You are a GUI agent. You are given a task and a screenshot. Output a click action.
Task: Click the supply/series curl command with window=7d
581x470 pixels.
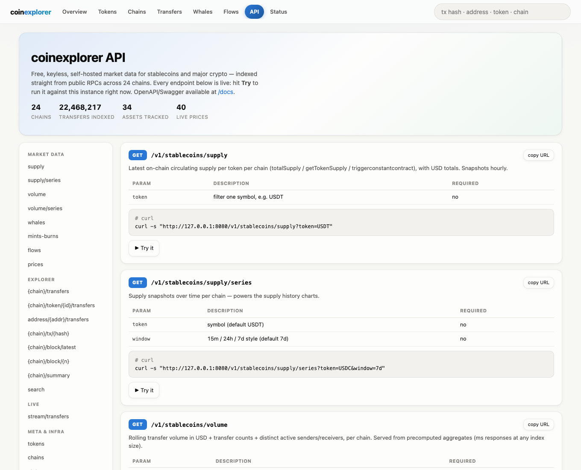click(260, 368)
